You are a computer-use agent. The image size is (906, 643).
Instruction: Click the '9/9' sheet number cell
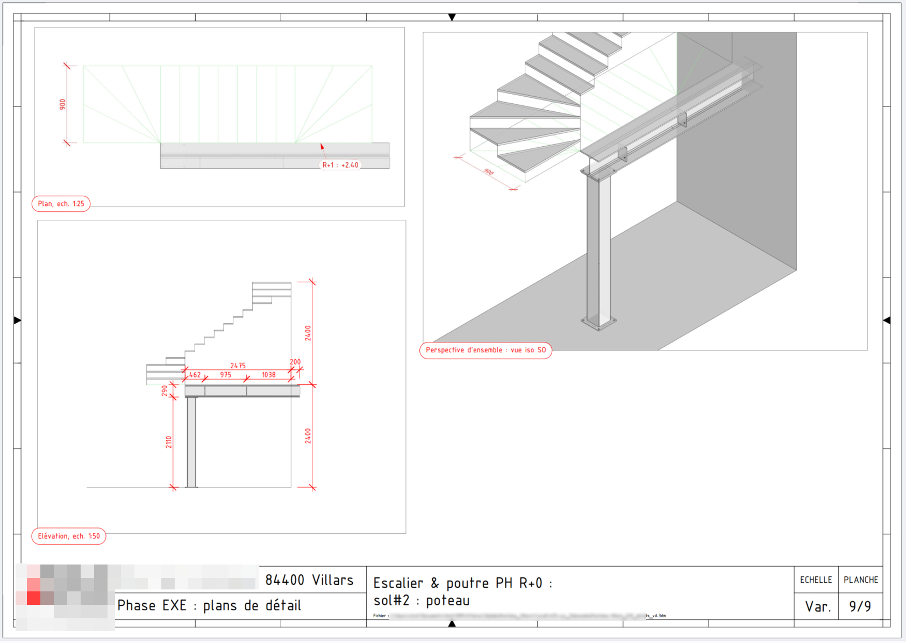point(860,606)
